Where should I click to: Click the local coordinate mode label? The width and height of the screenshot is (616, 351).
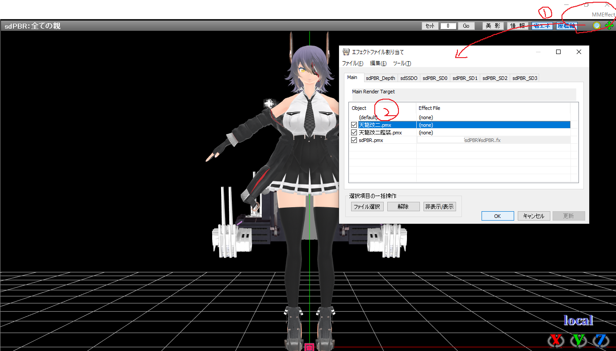578,320
